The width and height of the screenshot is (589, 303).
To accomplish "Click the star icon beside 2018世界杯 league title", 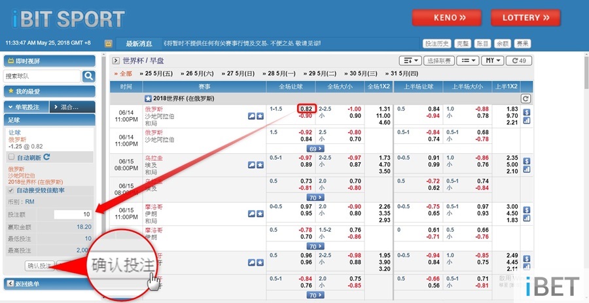I will (149, 99).
